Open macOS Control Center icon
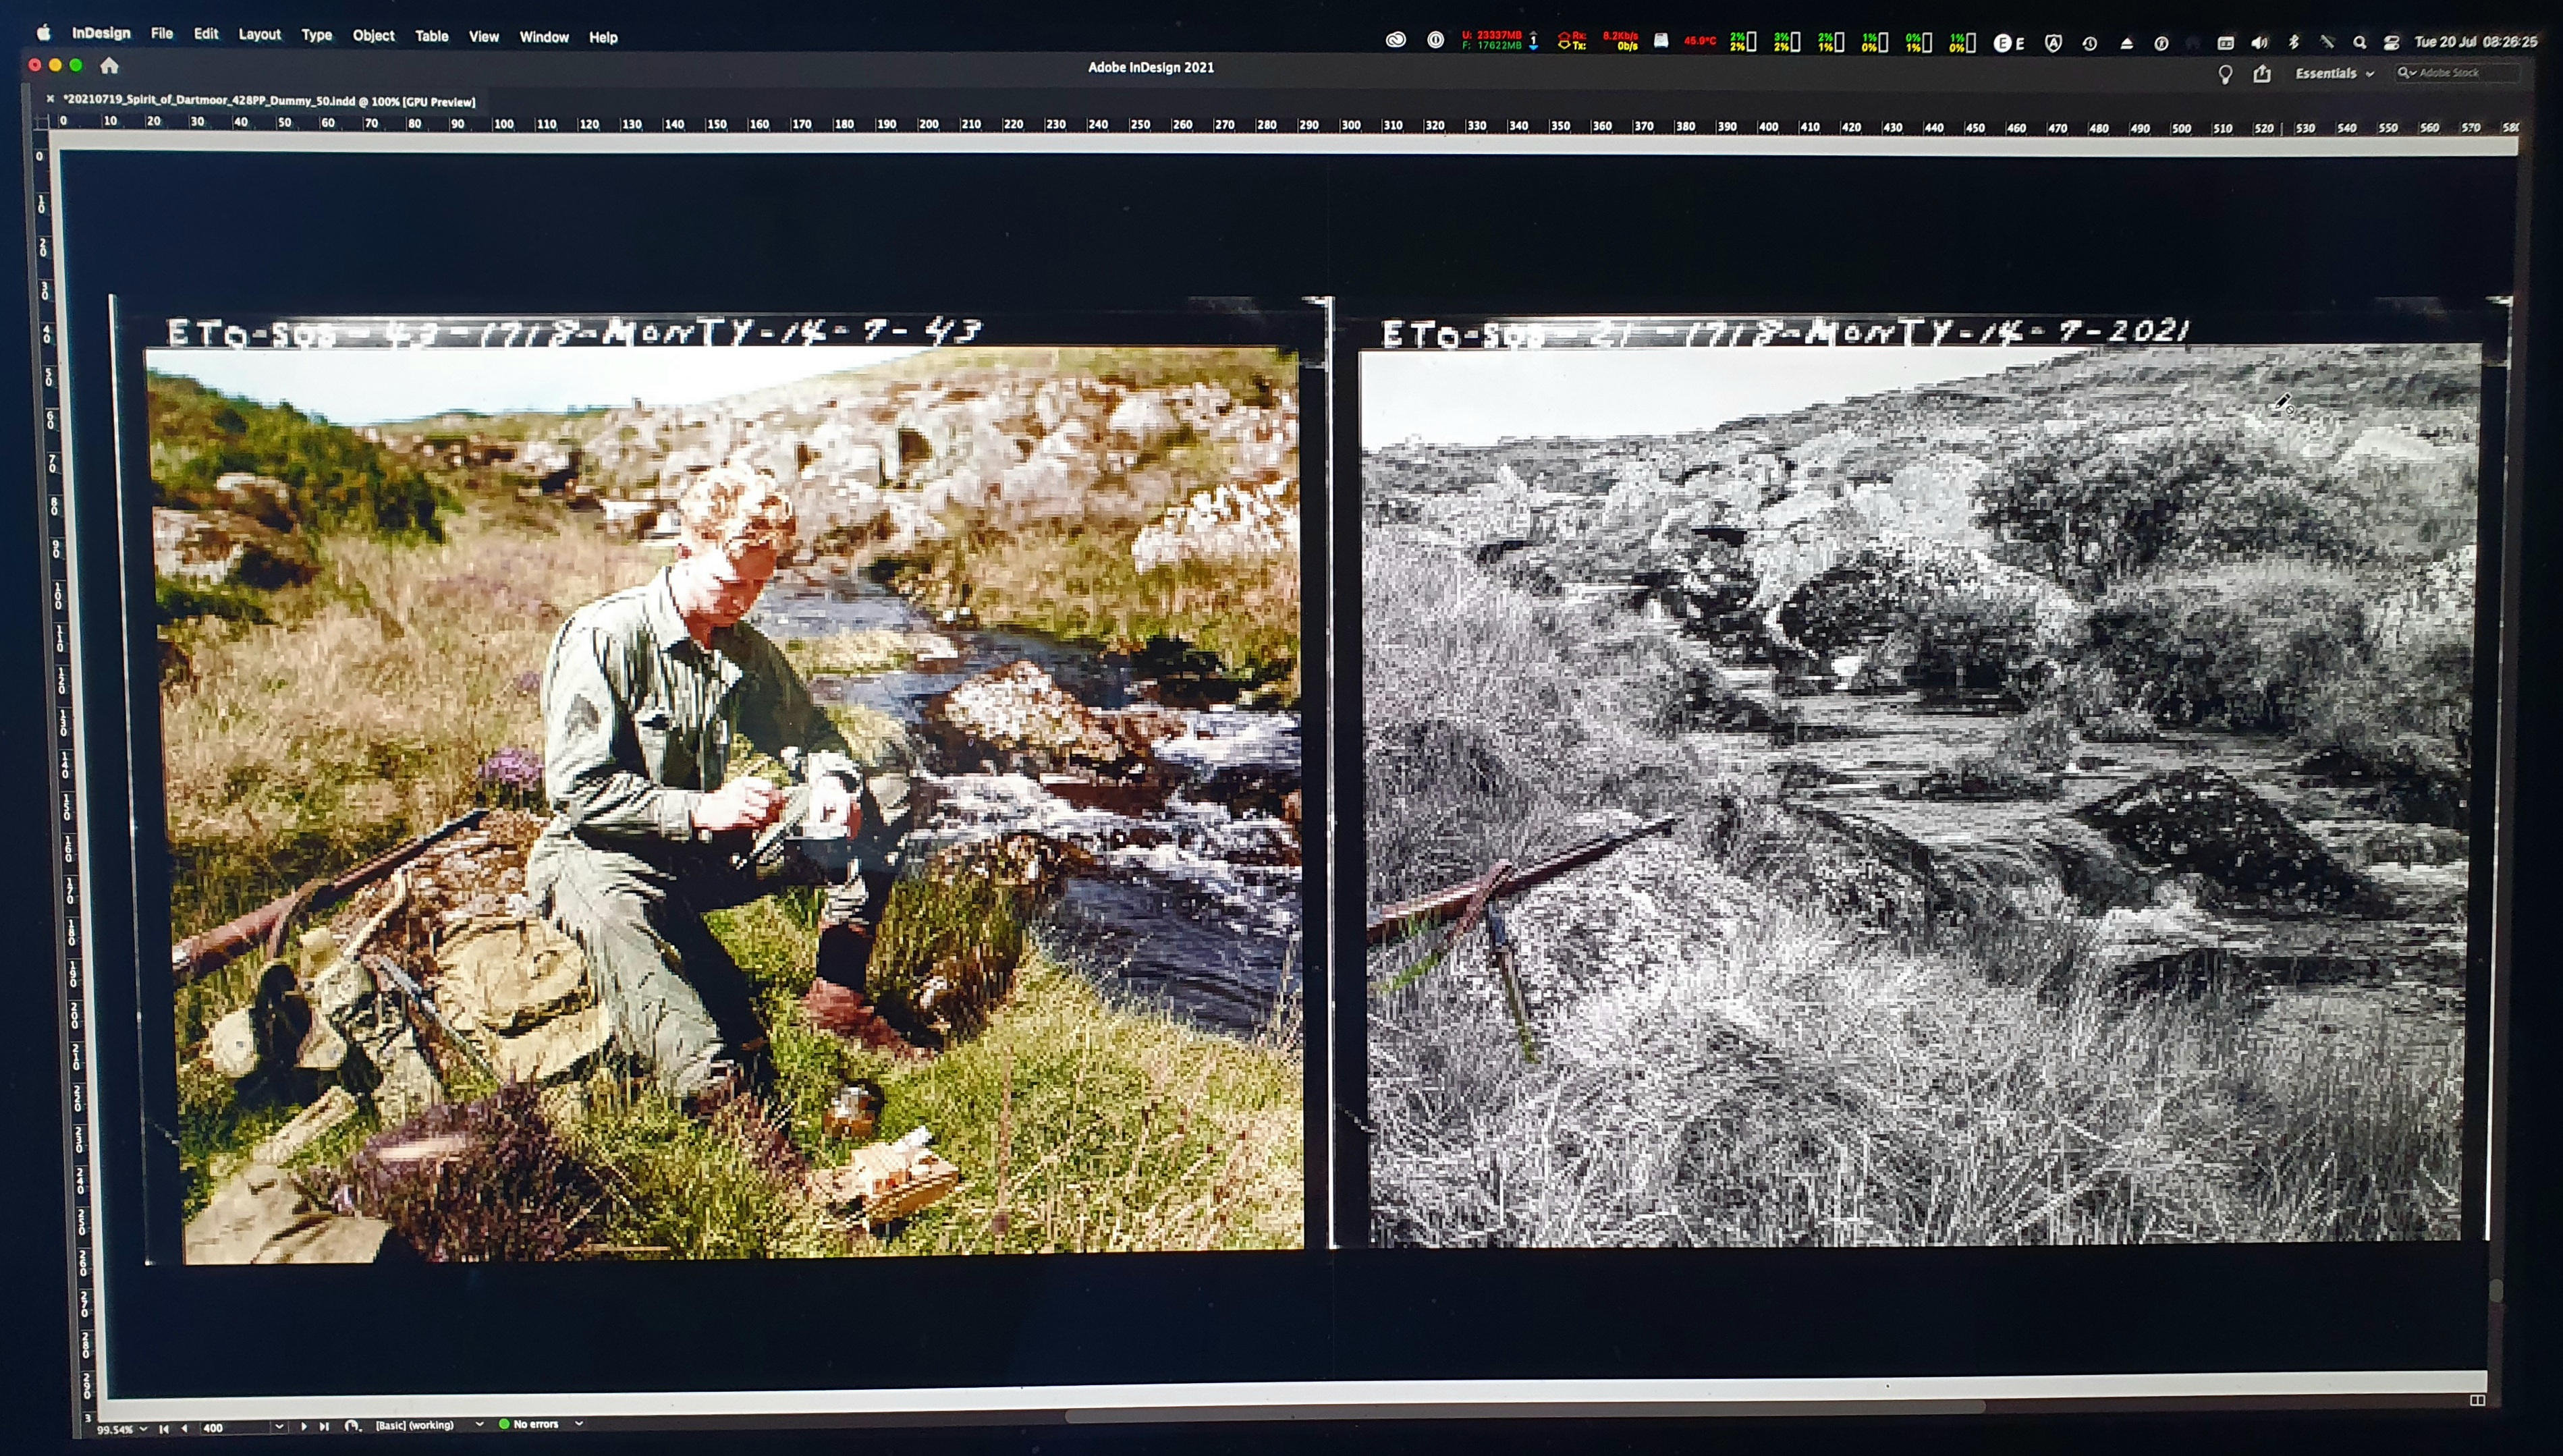Image resolution: width=2563 pixels, height=1456 pixels. (2392, 43)
